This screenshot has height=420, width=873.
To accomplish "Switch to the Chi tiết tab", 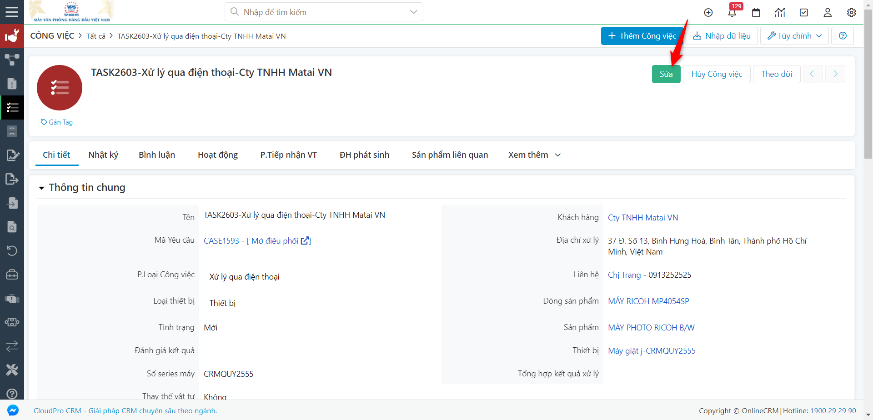I will 56,155.
